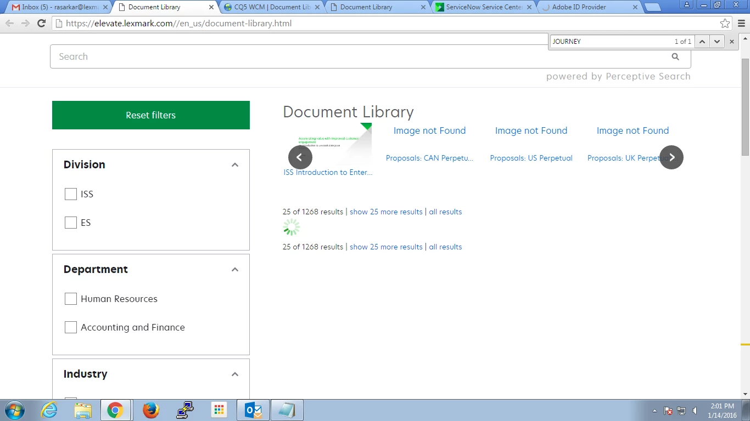The height and width of the screenshot is (421, 750).
Task: Collapse the Division filter section
Action: (x=235, y=164)
